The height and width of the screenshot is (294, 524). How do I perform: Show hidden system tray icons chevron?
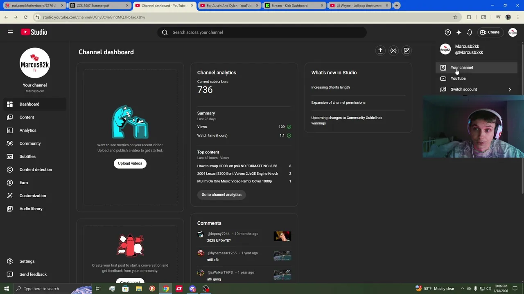coord(462,289)
